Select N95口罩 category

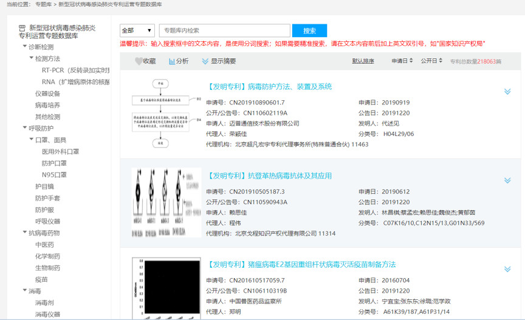point(54,175)
